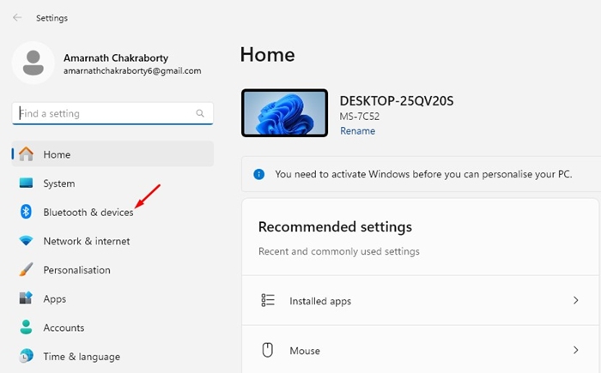Open the user profile avatar picture
Image resolution: width=601 pixels, height=373 pixels.
pyautogui.click(x=33, y=63)
